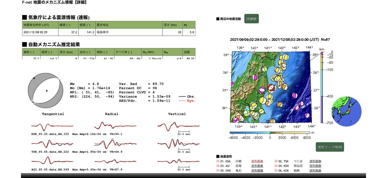The height and width of the screenshot is (178, 387).
Task: Open 波形画像 link for 02. TSK つくば
Action: click(x=315, y=161)
